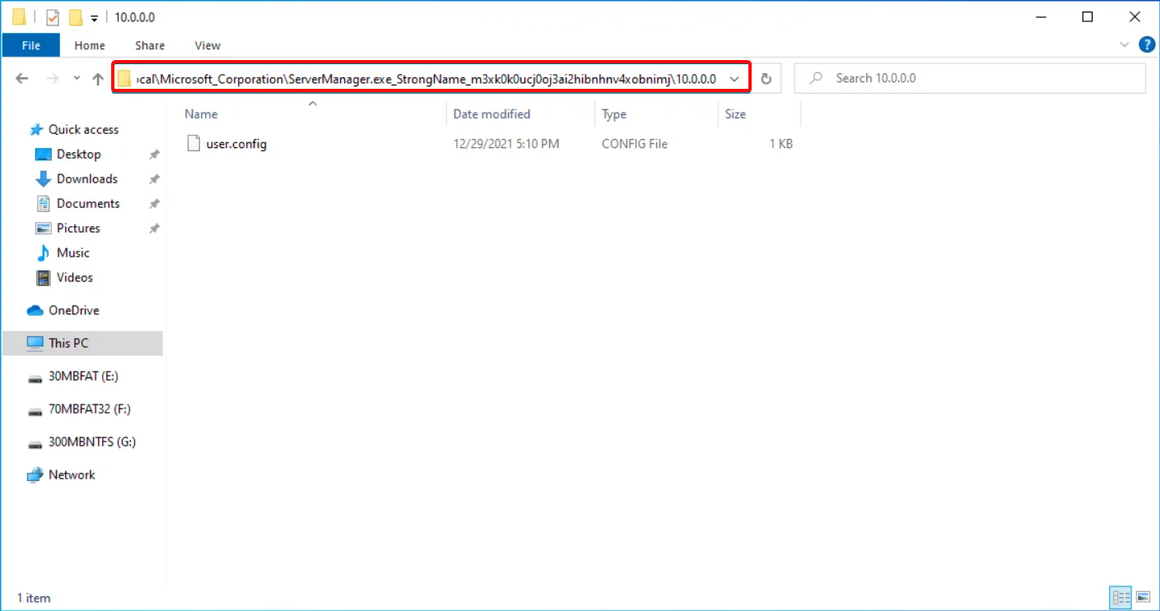Viewport: 1160px width, 611px height.
Task: Click the Up one level arrow
Action: pyautogui.click(x=98, y=78)
